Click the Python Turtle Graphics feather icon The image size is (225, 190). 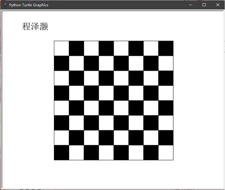coord(5,5)
